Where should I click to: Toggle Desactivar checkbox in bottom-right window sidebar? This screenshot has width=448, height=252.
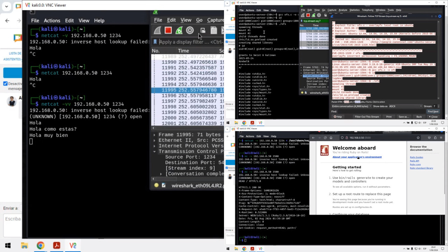click(x=227, y=168)
